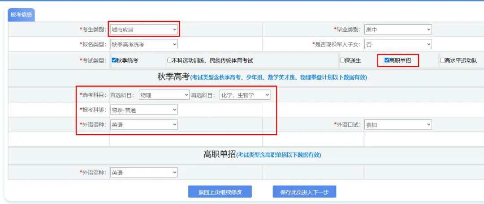The height and width of the screenshot is (204, 484).
Task: Click the 考试类型 field label
Action: tap(93, 60)
